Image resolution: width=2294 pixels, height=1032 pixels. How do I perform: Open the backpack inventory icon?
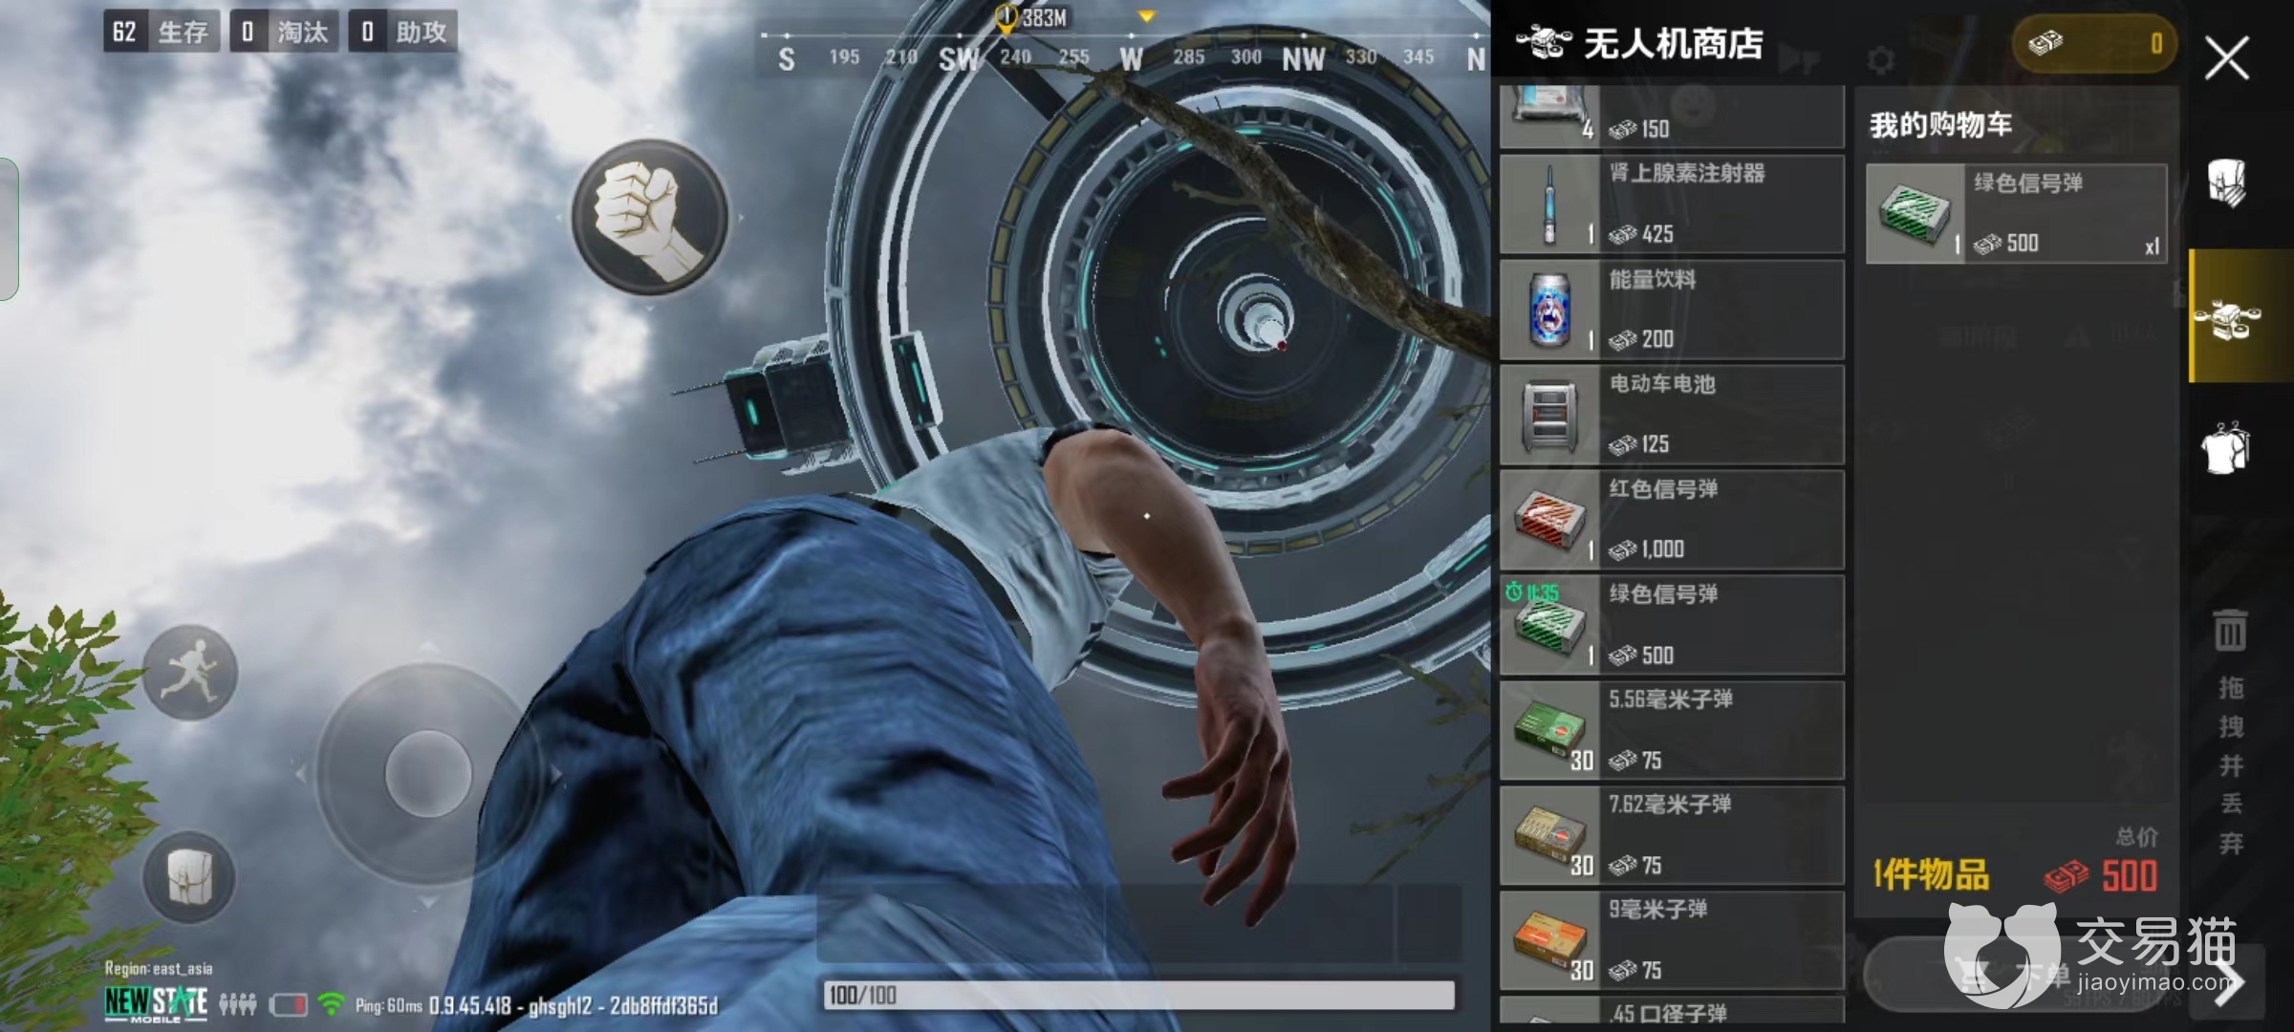click(x=189, y=876)
